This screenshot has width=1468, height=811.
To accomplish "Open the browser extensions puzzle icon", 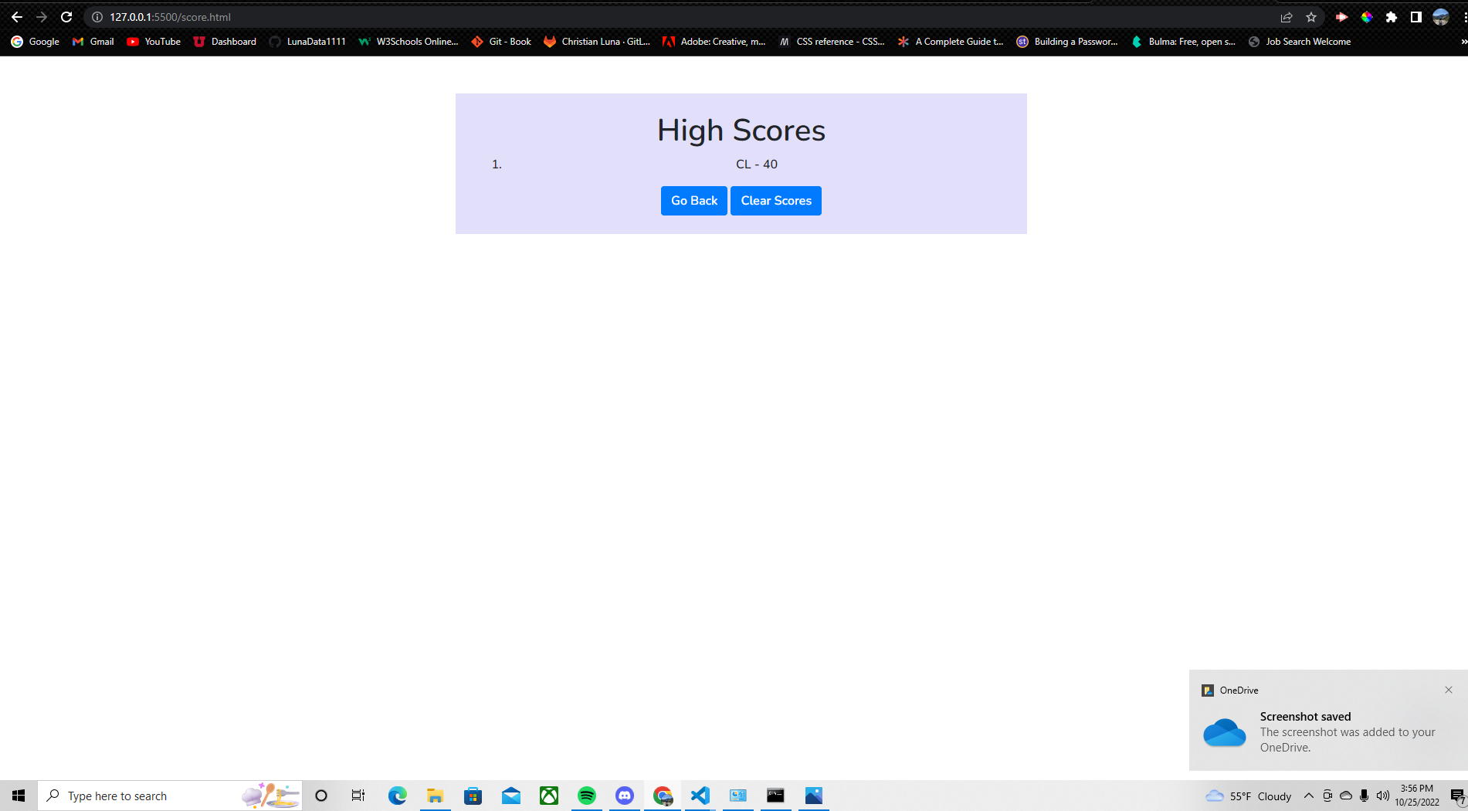I will coord(1392,16).
